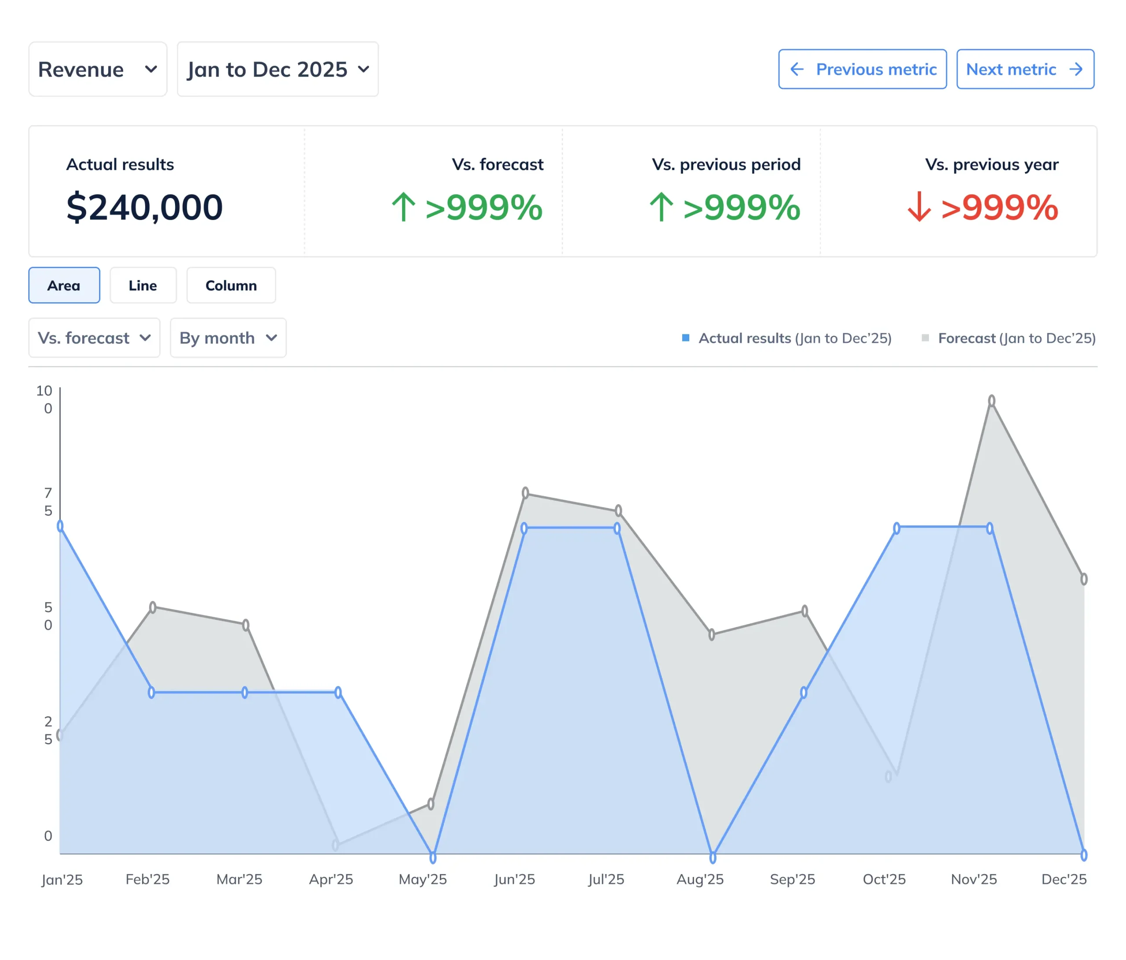Switch to the Column chart type

click(x=231, y=286)
